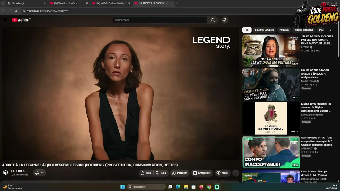Open House of the Dragon Saison 3 title
Screen dimensions: 340x191
point(315,74)
